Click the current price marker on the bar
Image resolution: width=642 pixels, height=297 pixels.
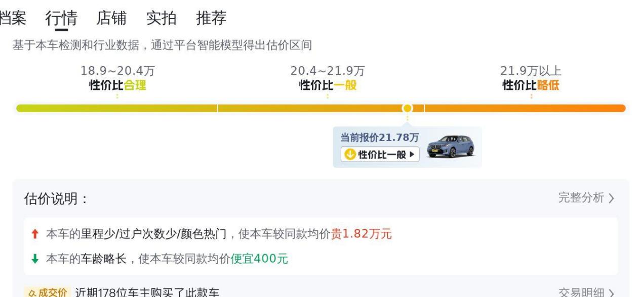pyautogui.click(x=407, y=108)
